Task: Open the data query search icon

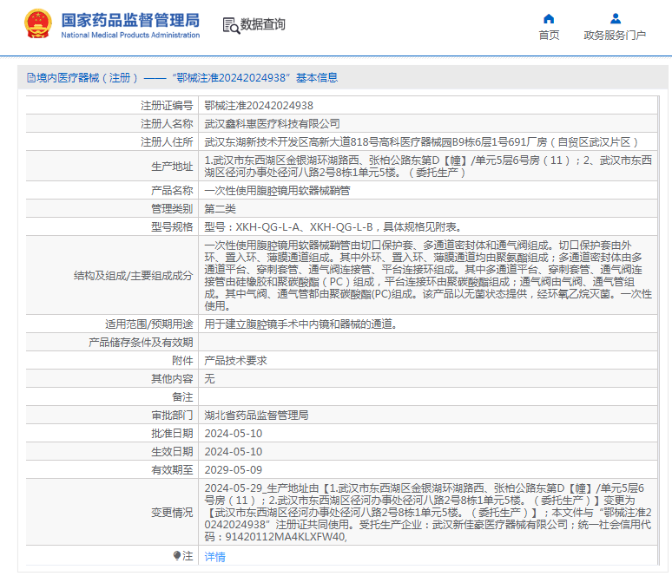Action: (231, 25)
